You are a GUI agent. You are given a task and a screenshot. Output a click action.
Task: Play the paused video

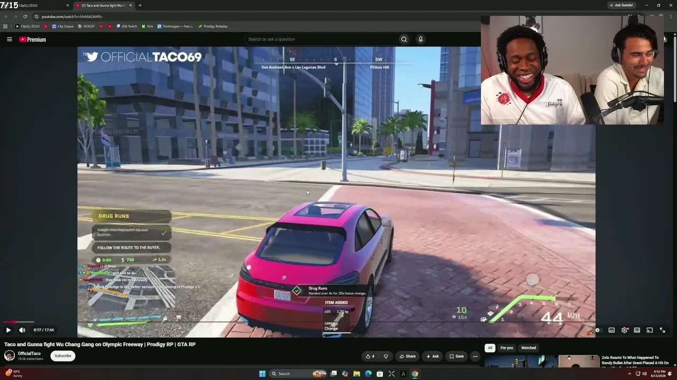8,330
